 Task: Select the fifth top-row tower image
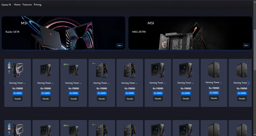130,70
